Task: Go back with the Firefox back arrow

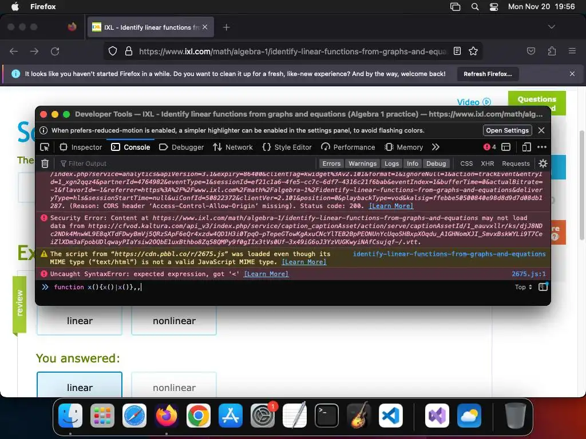Action: pyautogui.click(x=14, y=51)
